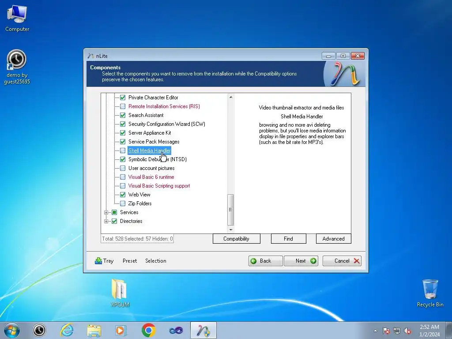Check Shell Media Handler checkbox

(123, 151)
